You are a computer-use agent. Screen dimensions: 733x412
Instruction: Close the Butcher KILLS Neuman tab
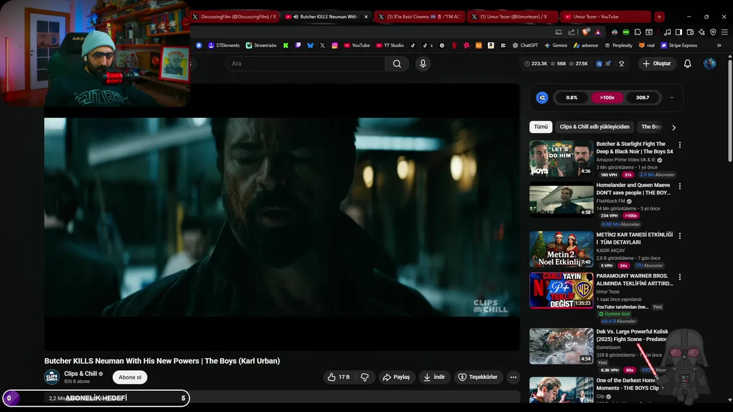[366, 17]
